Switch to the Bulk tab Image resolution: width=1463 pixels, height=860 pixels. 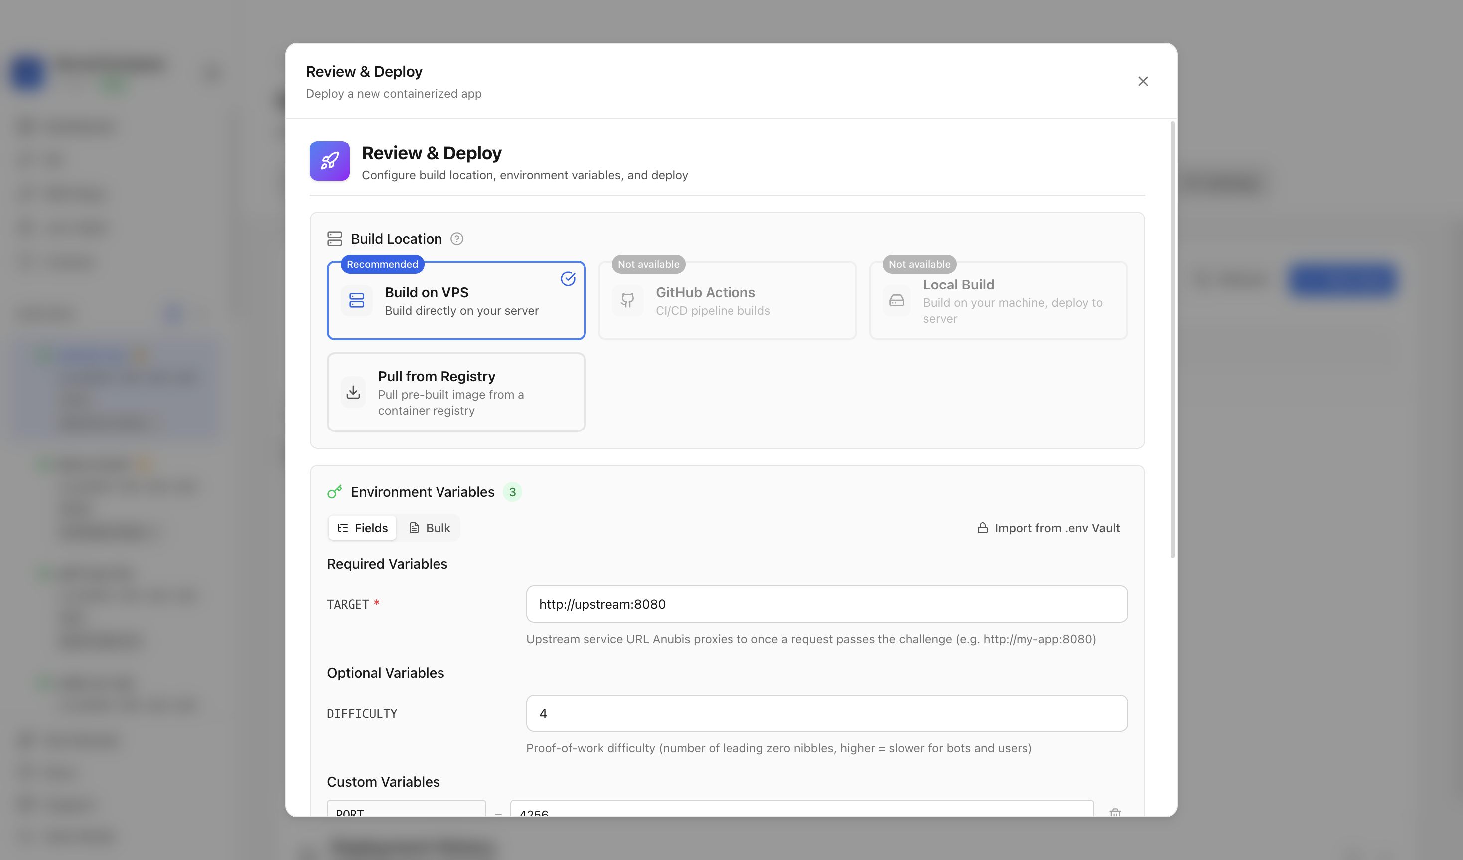[430, 528]
